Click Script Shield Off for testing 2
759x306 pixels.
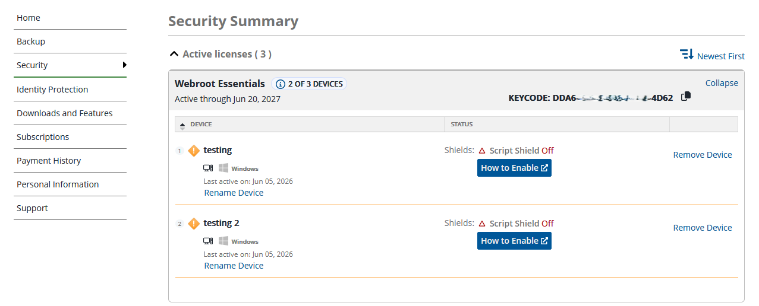pos(521,224)
